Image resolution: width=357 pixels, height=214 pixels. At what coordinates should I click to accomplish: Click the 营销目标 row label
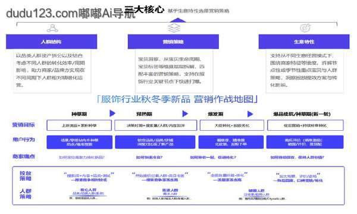tap(23, 125)
